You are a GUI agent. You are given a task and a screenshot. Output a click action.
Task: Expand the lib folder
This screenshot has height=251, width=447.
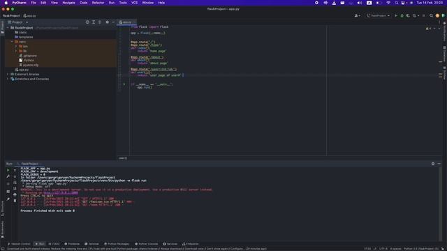[x=16, y=51]
